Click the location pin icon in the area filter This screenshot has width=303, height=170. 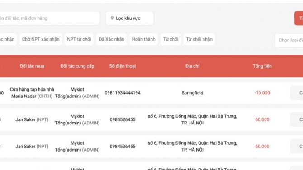(x=112, y=18)
